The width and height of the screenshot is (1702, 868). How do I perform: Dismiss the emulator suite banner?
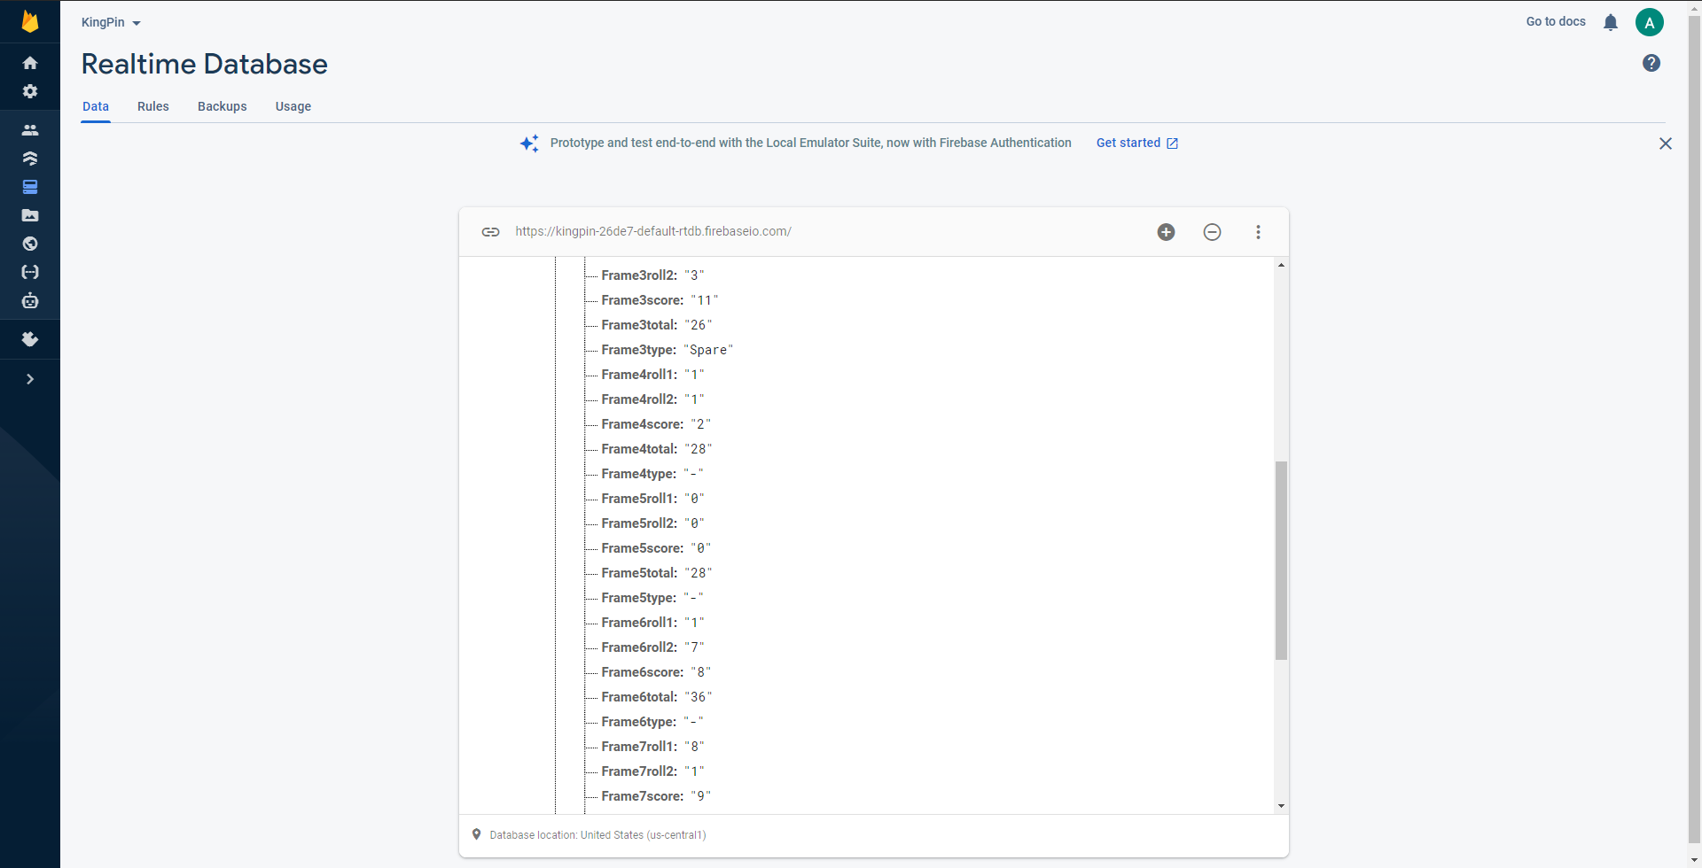1666,143
